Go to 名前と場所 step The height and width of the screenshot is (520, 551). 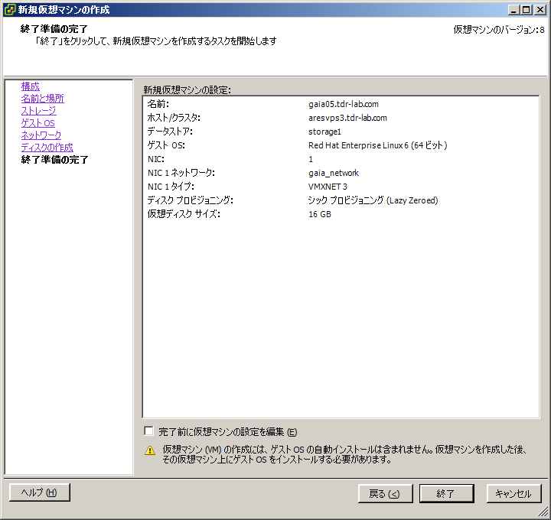click(42, 99)
